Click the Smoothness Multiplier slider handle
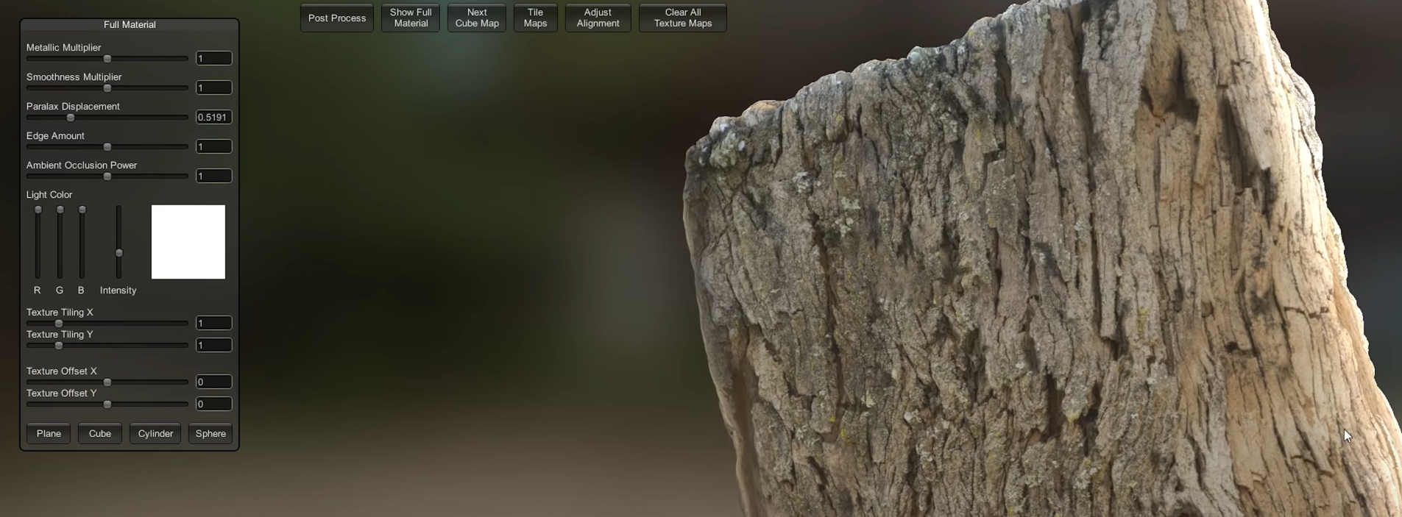1402x517 pixels. 107,88
